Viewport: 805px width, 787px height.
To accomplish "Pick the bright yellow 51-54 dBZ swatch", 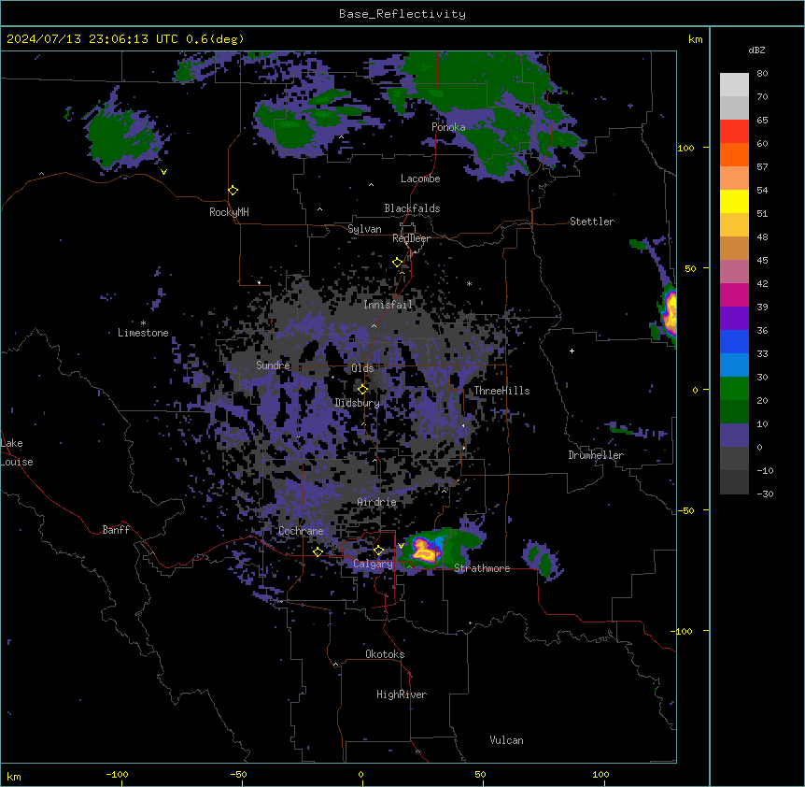I will (734, 201).
